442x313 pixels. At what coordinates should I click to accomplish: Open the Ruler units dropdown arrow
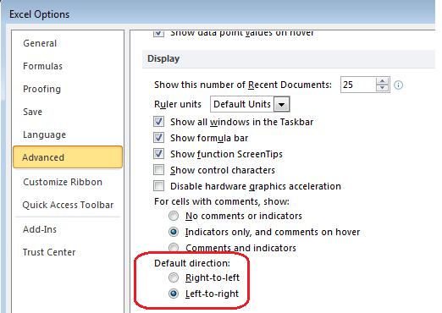pyautogui.click(x=281, y=104)
